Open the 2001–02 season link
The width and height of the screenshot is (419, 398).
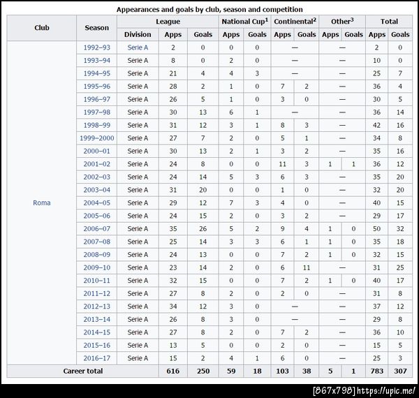(x=97, y=164)
